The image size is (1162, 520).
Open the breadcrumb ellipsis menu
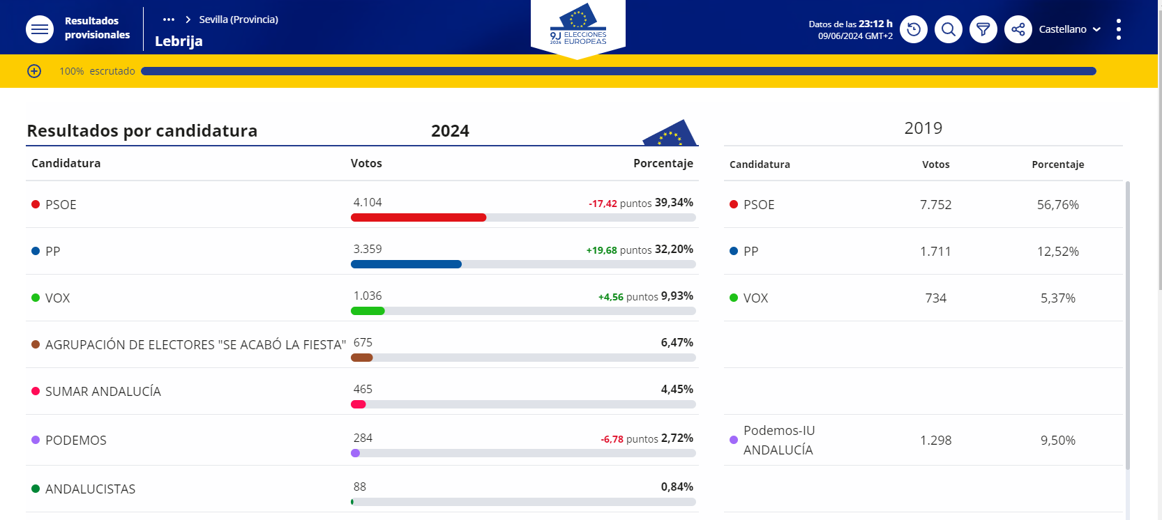168,20
